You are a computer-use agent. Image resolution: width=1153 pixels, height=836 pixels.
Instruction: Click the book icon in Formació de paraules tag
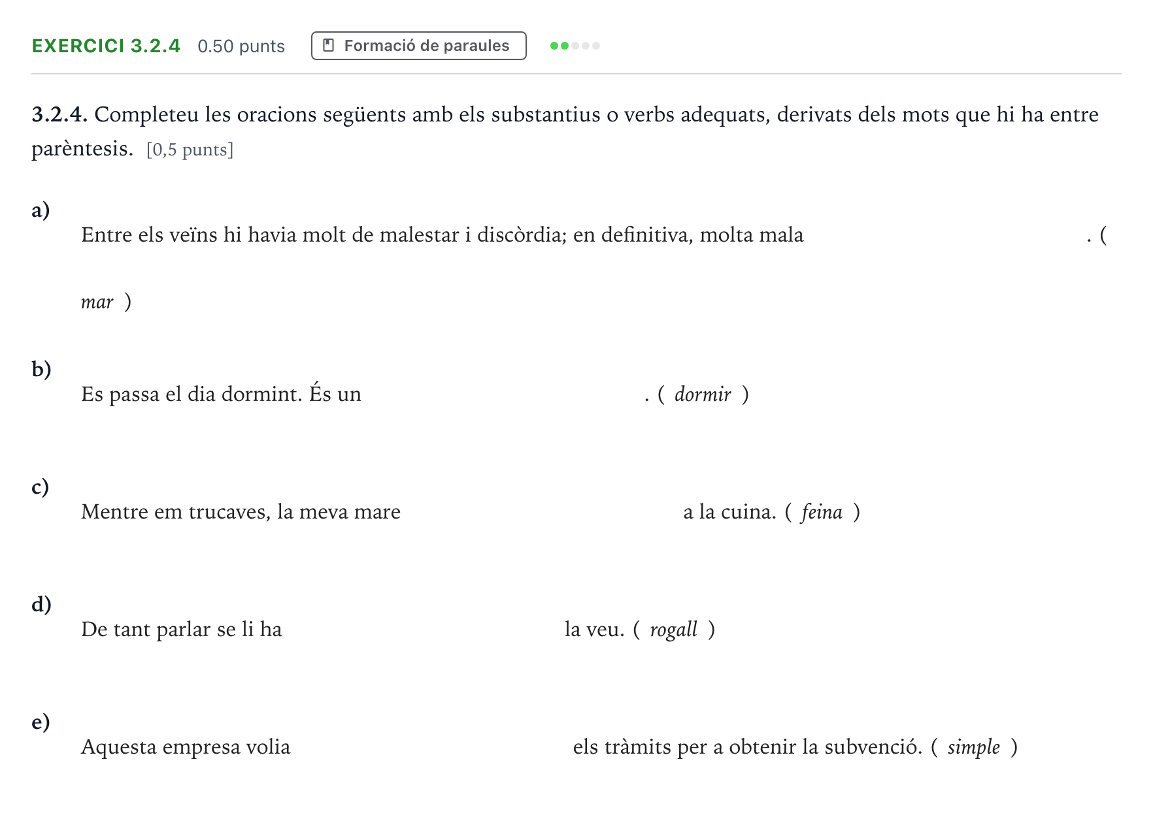click(329, 45)
